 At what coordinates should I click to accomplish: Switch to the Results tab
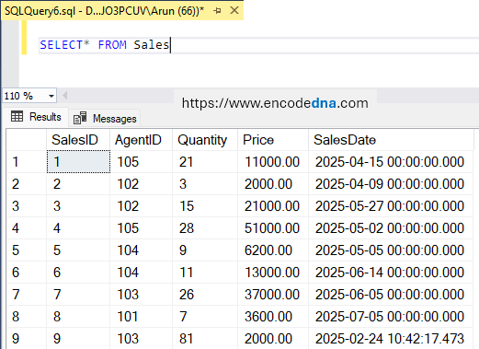coord(36,117)
